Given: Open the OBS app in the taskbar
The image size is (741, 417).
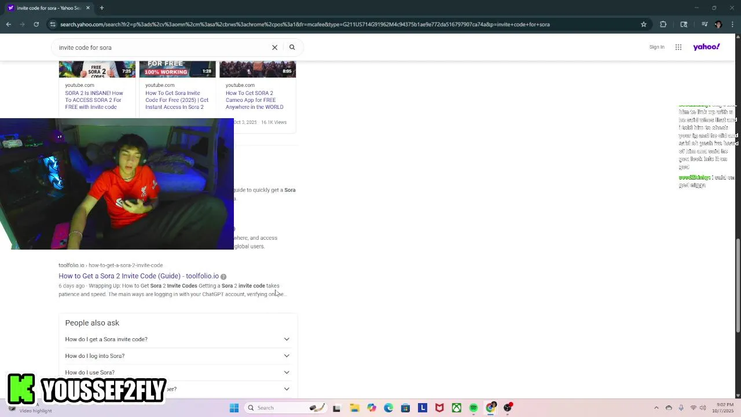Looking at the screenshot, I should [508, 408].
